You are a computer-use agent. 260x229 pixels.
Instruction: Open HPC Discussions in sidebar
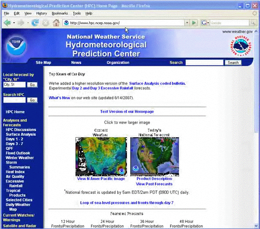point(21,130)
